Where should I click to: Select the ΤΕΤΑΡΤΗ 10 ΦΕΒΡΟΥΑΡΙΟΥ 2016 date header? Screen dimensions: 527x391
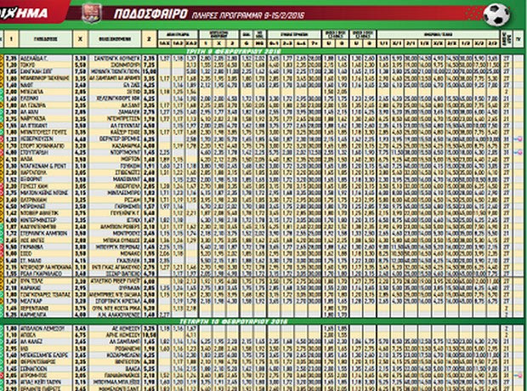tap(234, 321)
